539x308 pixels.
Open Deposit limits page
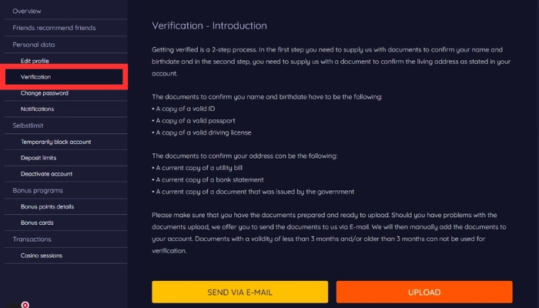[39, 158]
